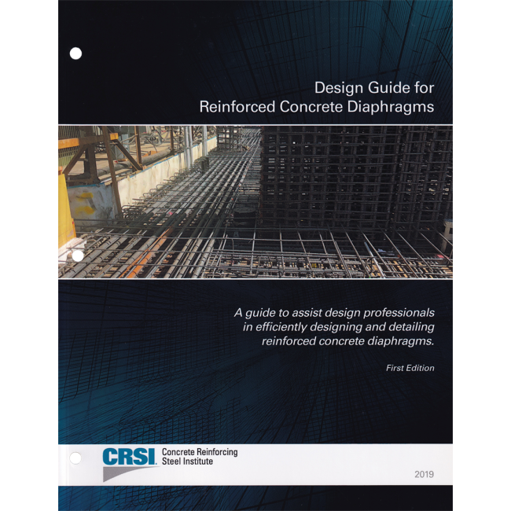Click the "Steel Institute" text

tap(187, 461)
